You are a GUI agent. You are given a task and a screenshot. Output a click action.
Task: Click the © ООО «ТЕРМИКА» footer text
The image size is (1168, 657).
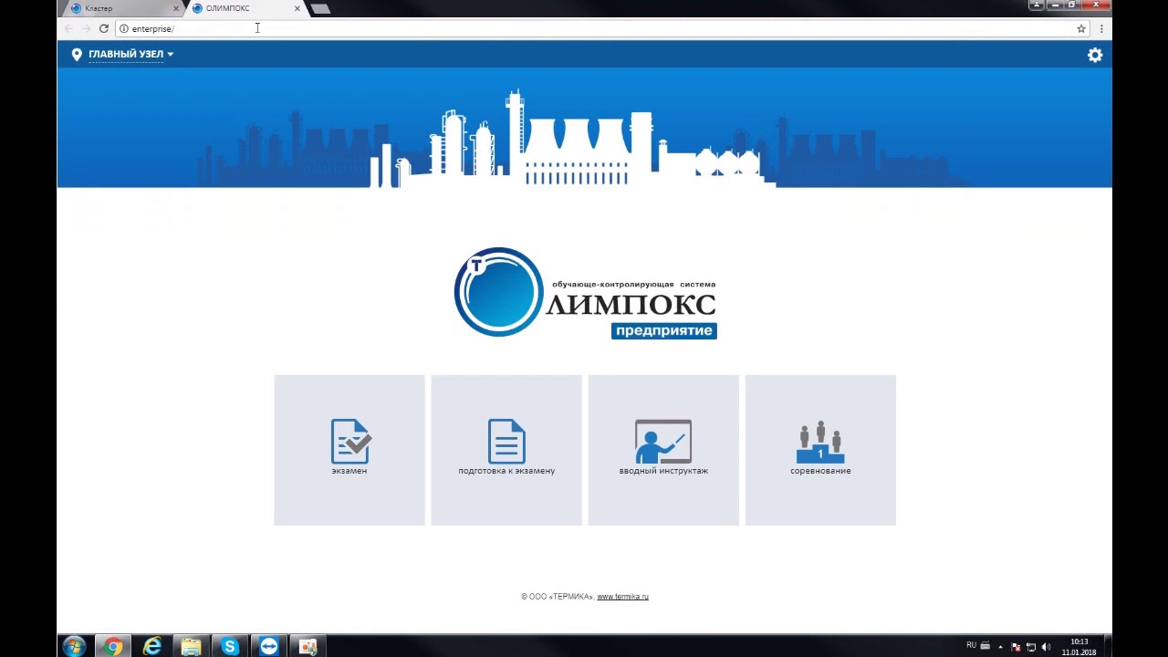(558, 597)
